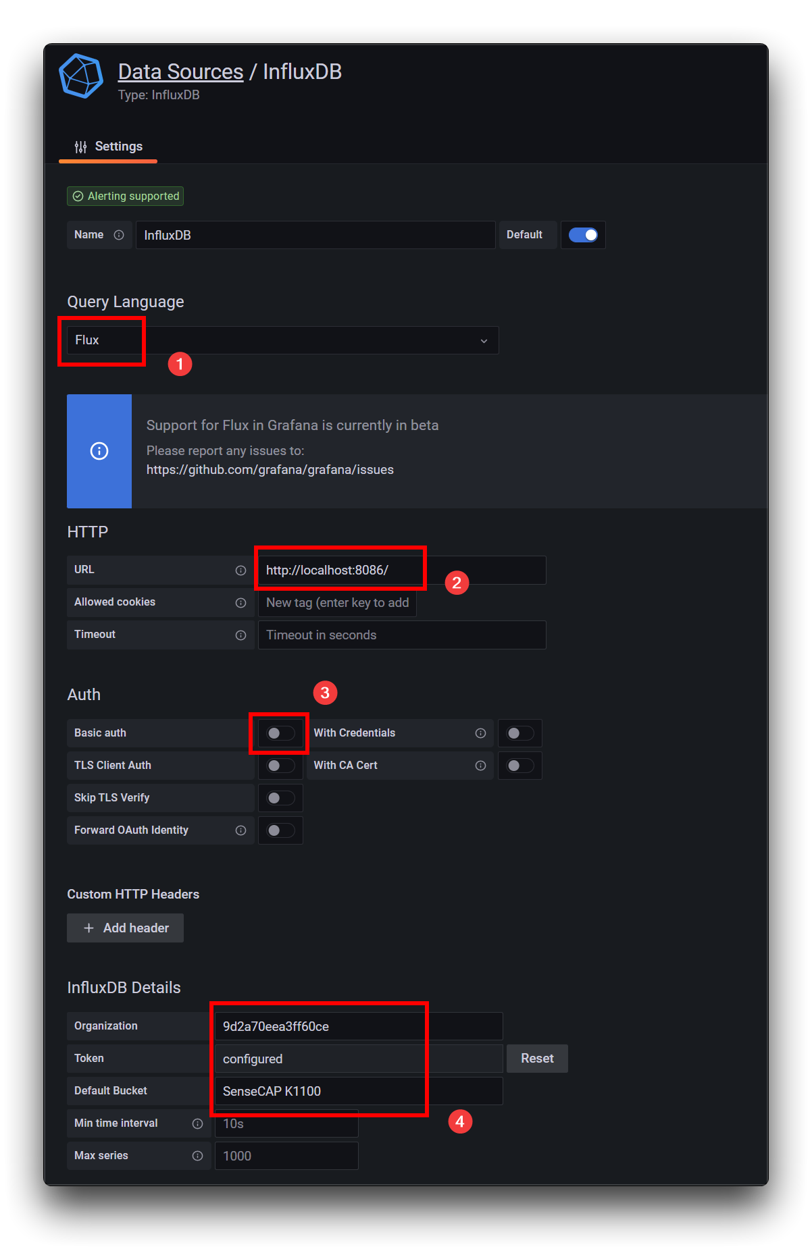
Task: Click the Timeout in seconds field
Action: [402, 635]
